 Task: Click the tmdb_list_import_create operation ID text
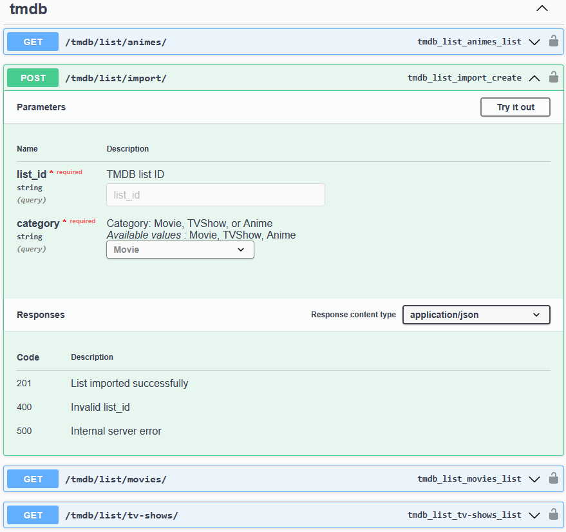464,77
